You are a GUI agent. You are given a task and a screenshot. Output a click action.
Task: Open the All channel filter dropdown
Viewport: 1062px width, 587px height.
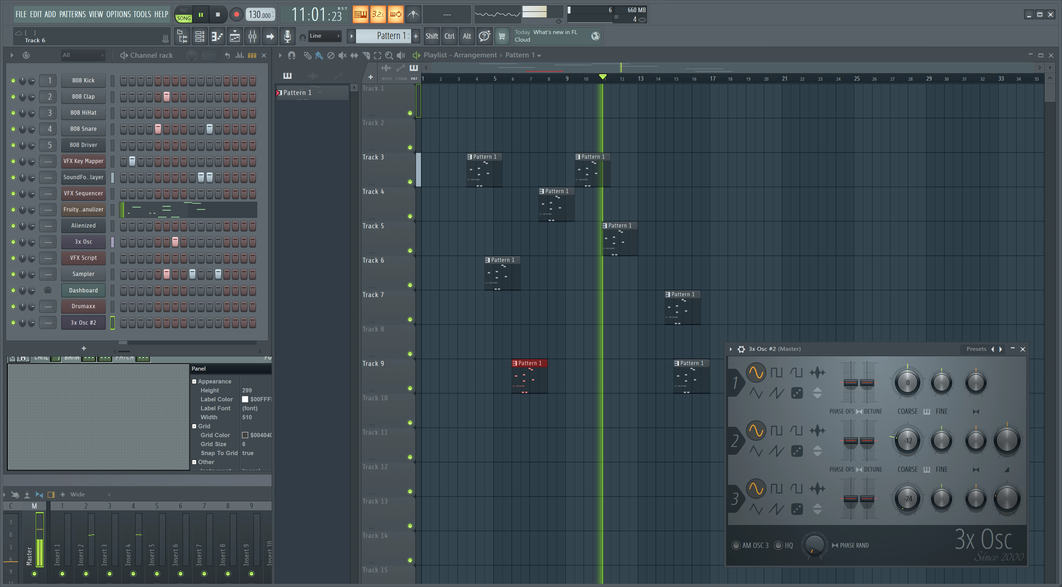click(x=82, y=55)
